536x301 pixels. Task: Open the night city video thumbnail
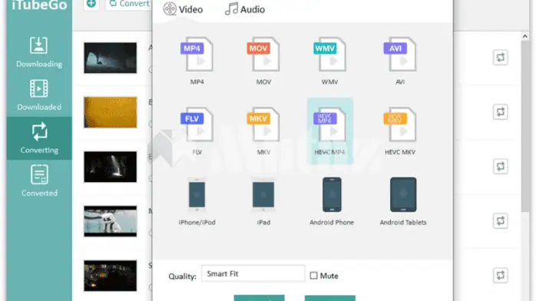tap(111, 276)
